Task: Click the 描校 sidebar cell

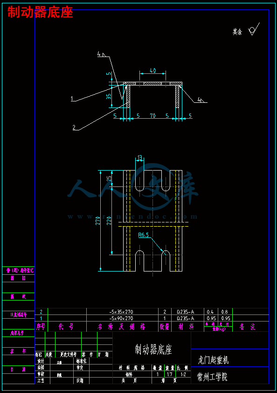Action: [18, 297]
